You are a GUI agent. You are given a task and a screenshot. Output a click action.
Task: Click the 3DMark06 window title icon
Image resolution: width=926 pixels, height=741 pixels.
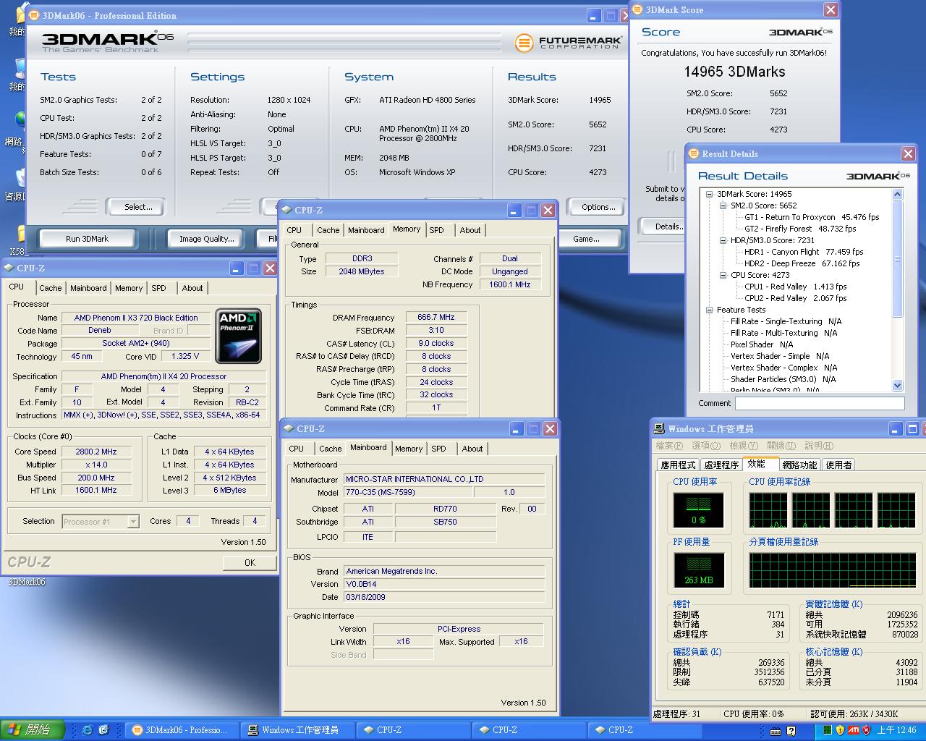[x=34, y=15]
